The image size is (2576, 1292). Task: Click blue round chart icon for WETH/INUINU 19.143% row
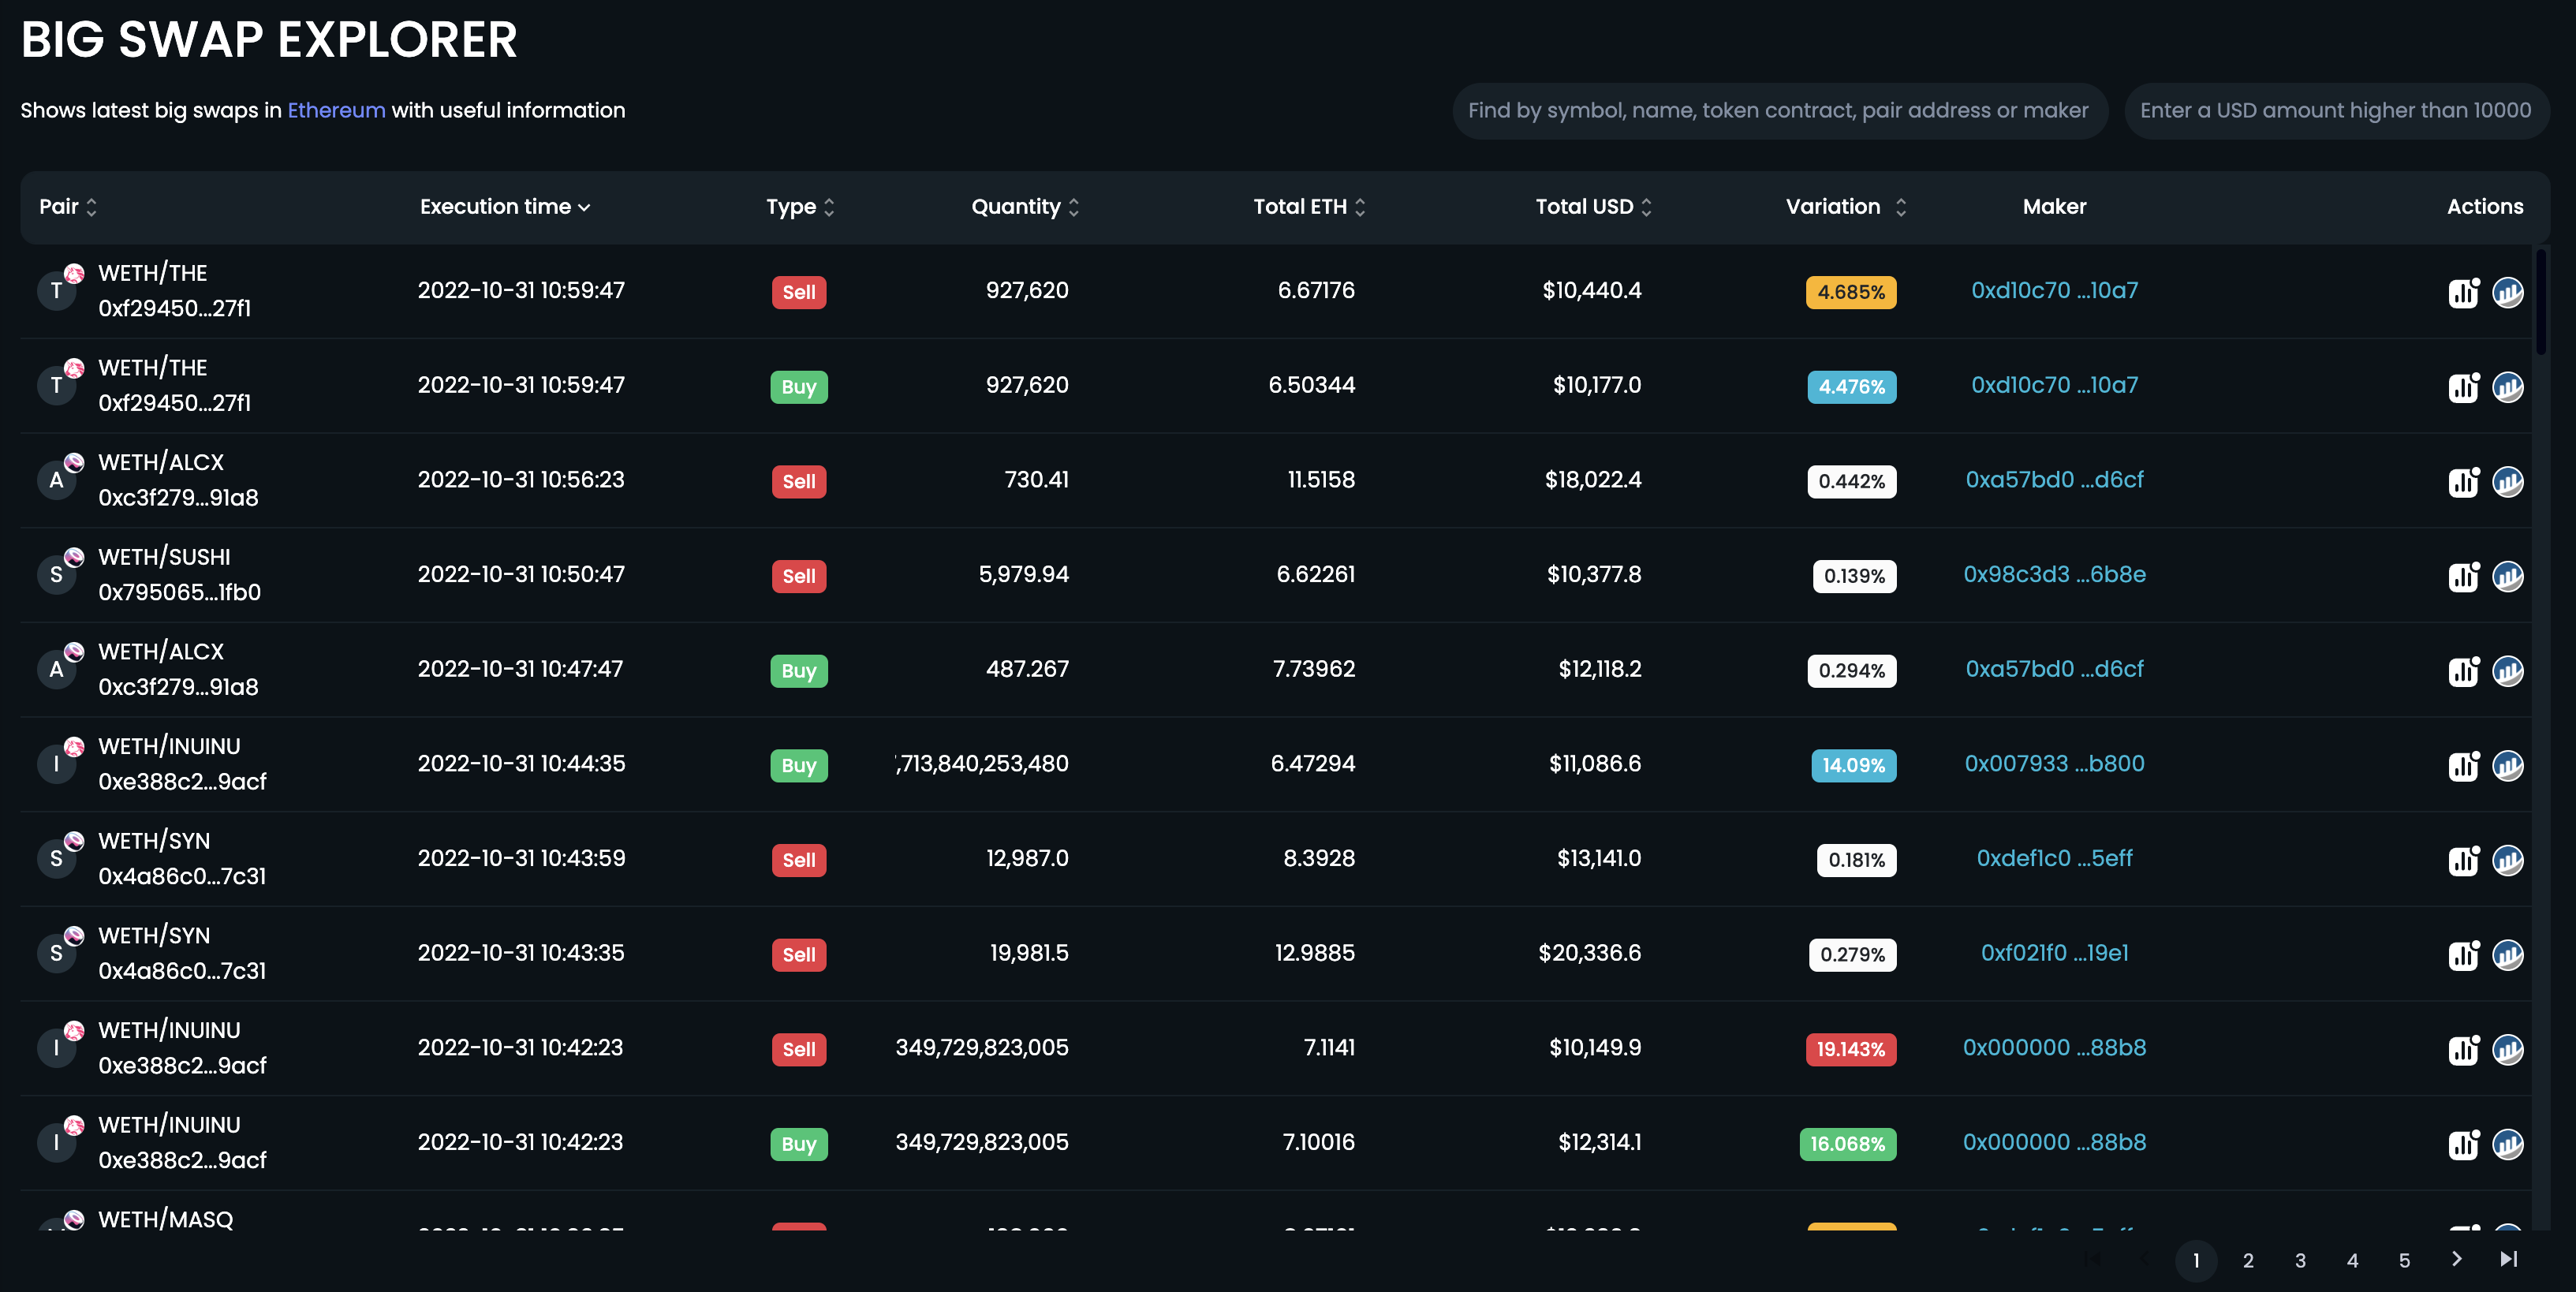[x=2507, y=1049]
